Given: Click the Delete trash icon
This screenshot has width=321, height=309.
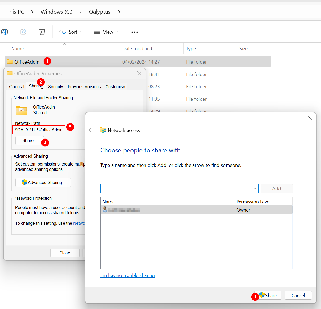Looking at the screenshot, I should (42, 32).
